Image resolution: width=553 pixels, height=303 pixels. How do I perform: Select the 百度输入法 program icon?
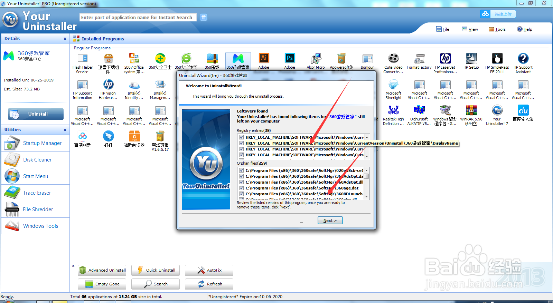click(x=523, y=110)
